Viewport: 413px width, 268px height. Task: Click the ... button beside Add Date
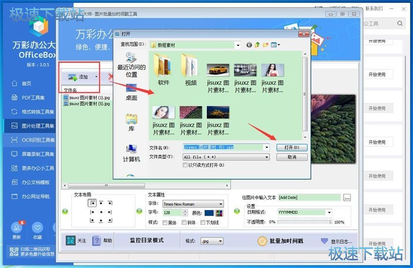click(x=347, y=198)
